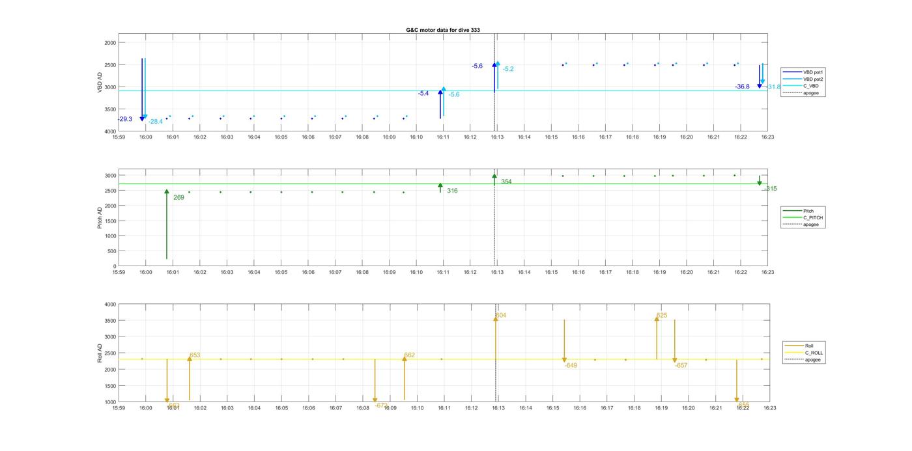Click the '3500' tick on Roll axis

(110, 321)
